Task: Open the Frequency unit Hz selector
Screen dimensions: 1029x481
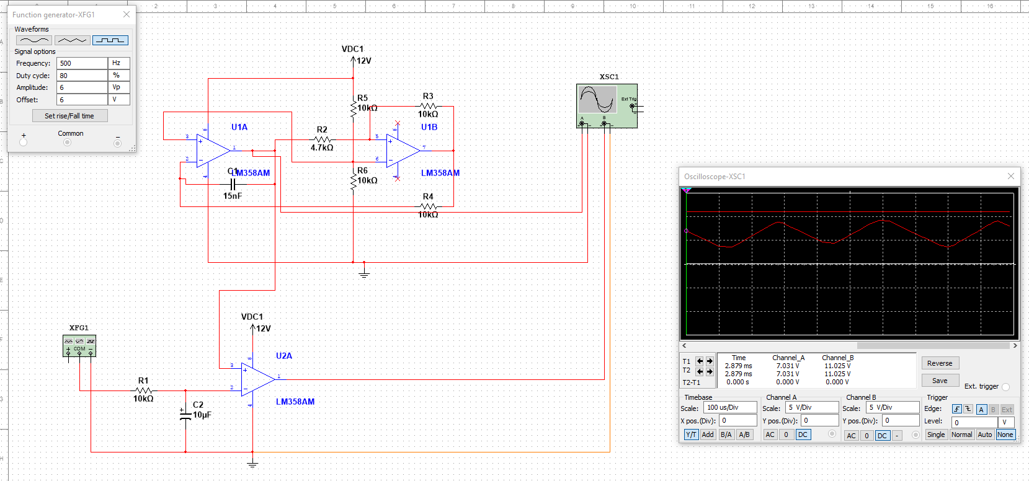Action: [x=118, y=63]
